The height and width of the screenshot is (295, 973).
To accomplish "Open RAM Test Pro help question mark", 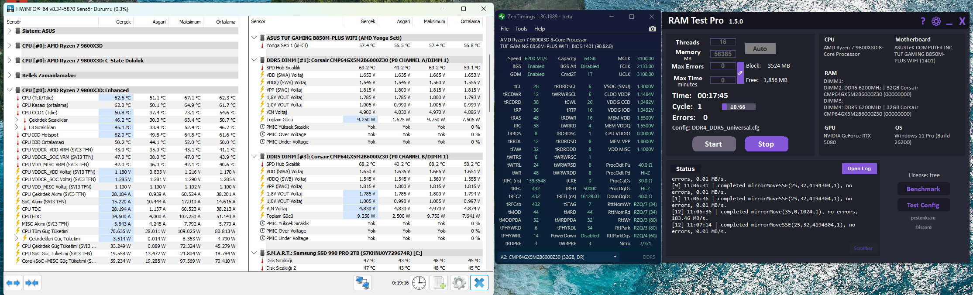I will point(923,21).
